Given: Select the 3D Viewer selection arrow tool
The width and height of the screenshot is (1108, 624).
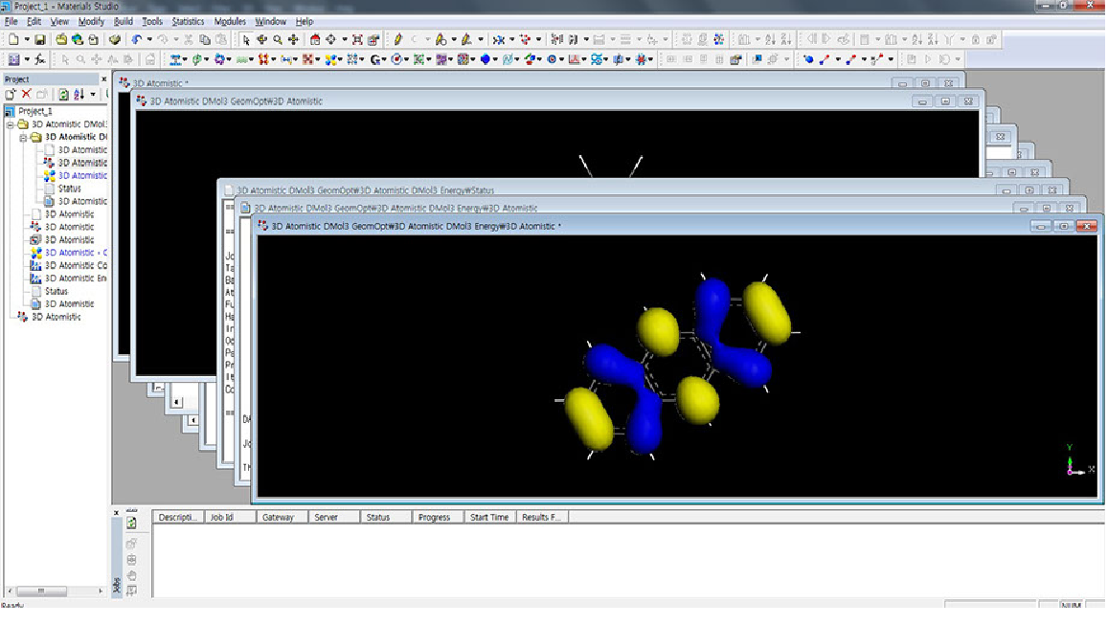Looking at the screenshot, I should pos(245,40).
